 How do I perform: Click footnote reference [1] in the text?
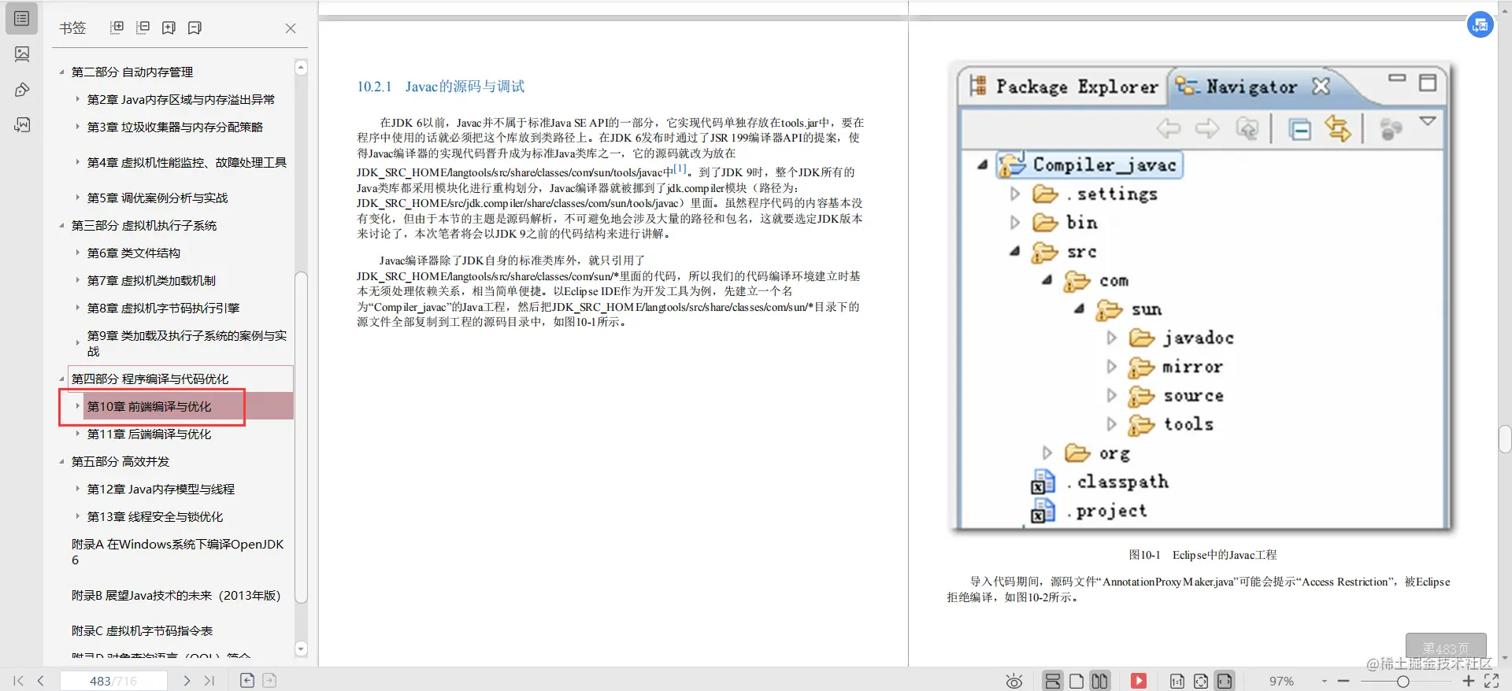(680, 168)
